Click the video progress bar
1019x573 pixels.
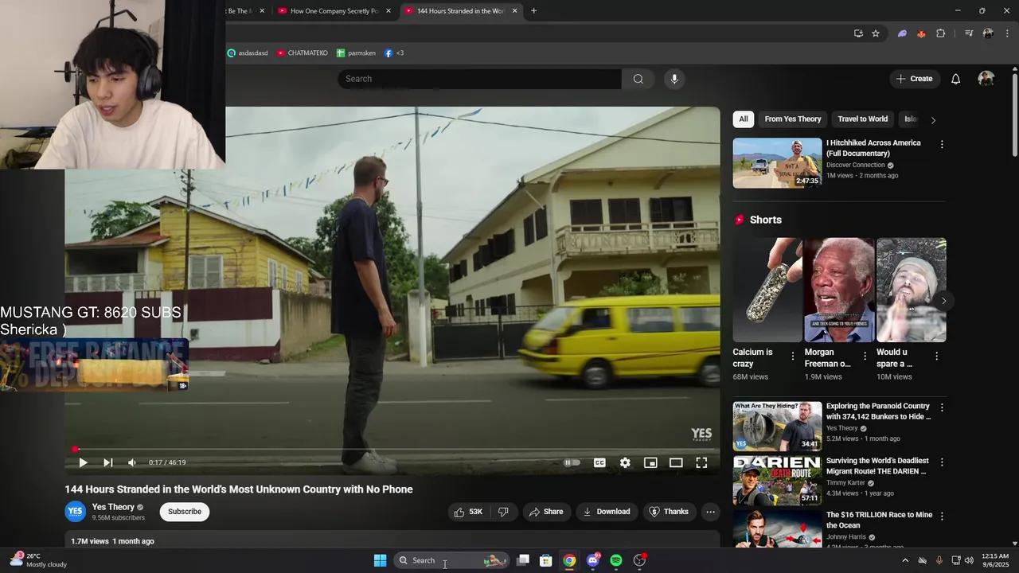coord(392,449)
